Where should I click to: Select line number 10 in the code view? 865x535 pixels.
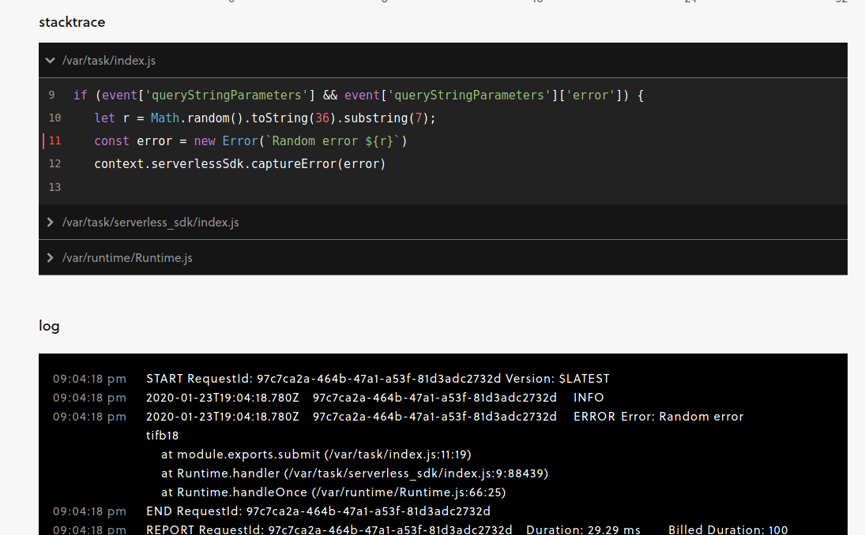point(55,118)
